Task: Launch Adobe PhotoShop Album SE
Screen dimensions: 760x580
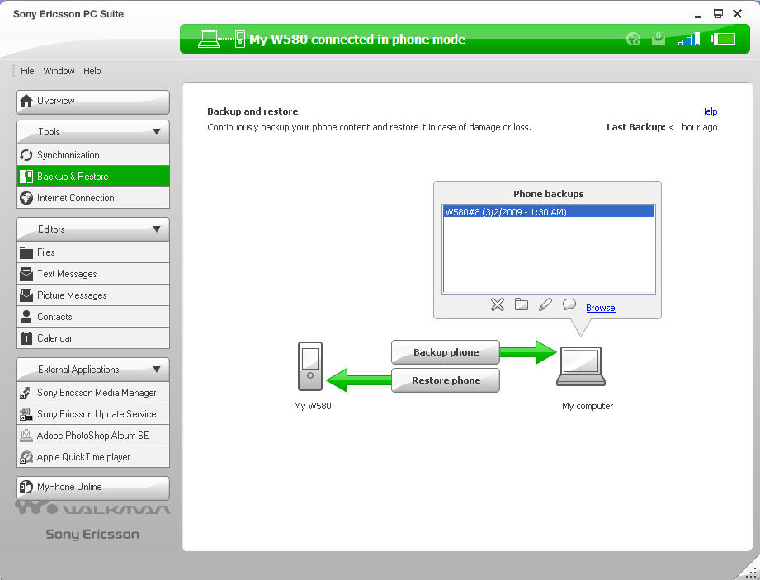Action: 92,435
